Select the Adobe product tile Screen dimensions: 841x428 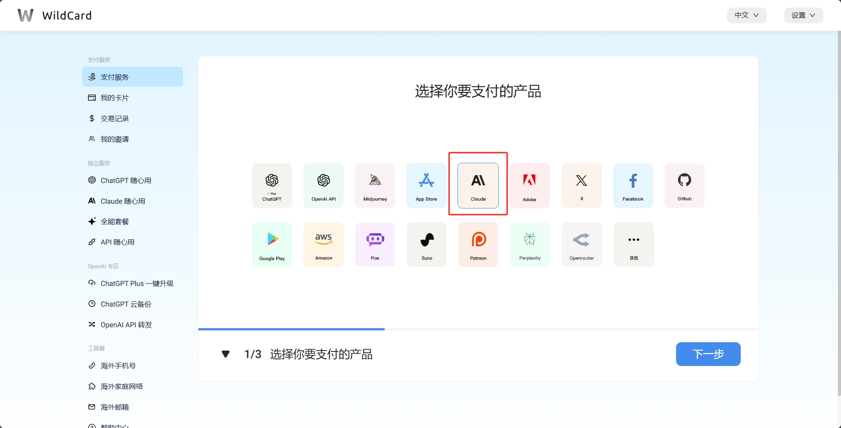[x=530, y=186]
